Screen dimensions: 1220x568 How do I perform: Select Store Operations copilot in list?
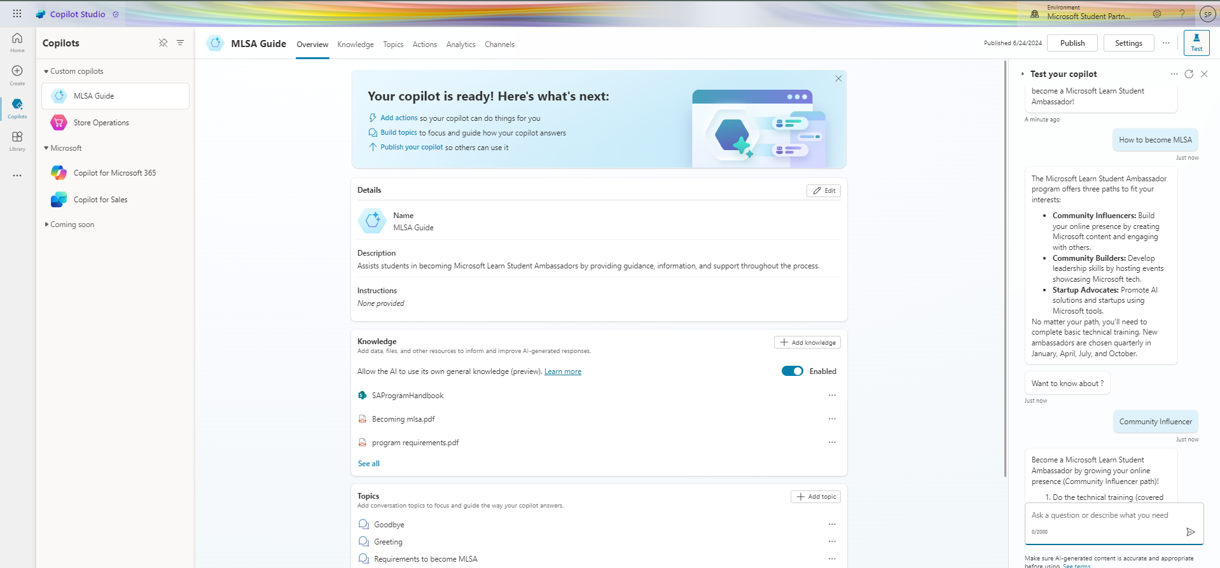[101, 123]
